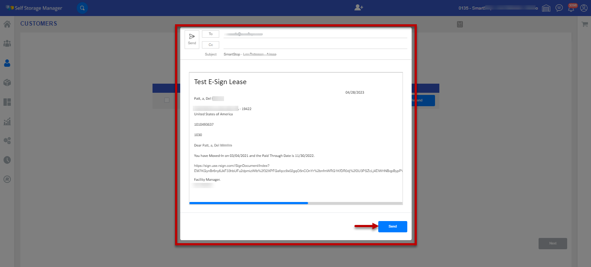Open the bar chart reports sidebar icon
The width and height of the screenshot is (591, 267).
pyautogui.click(x=7, y=122)
